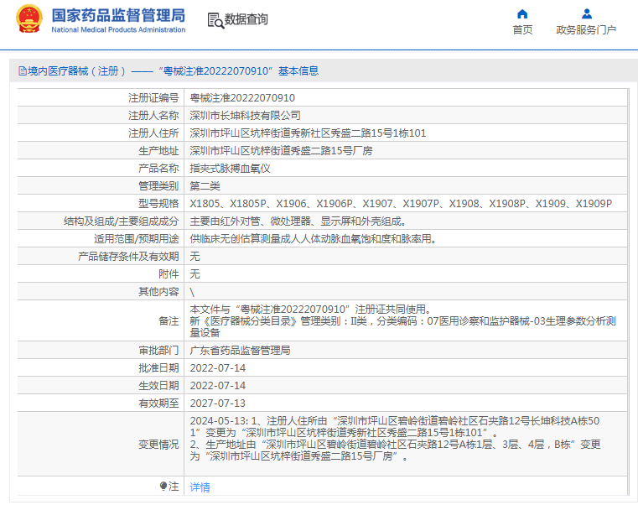Click the 数据查询 heading text
638x505 pixels.
[x=246, y=19]
